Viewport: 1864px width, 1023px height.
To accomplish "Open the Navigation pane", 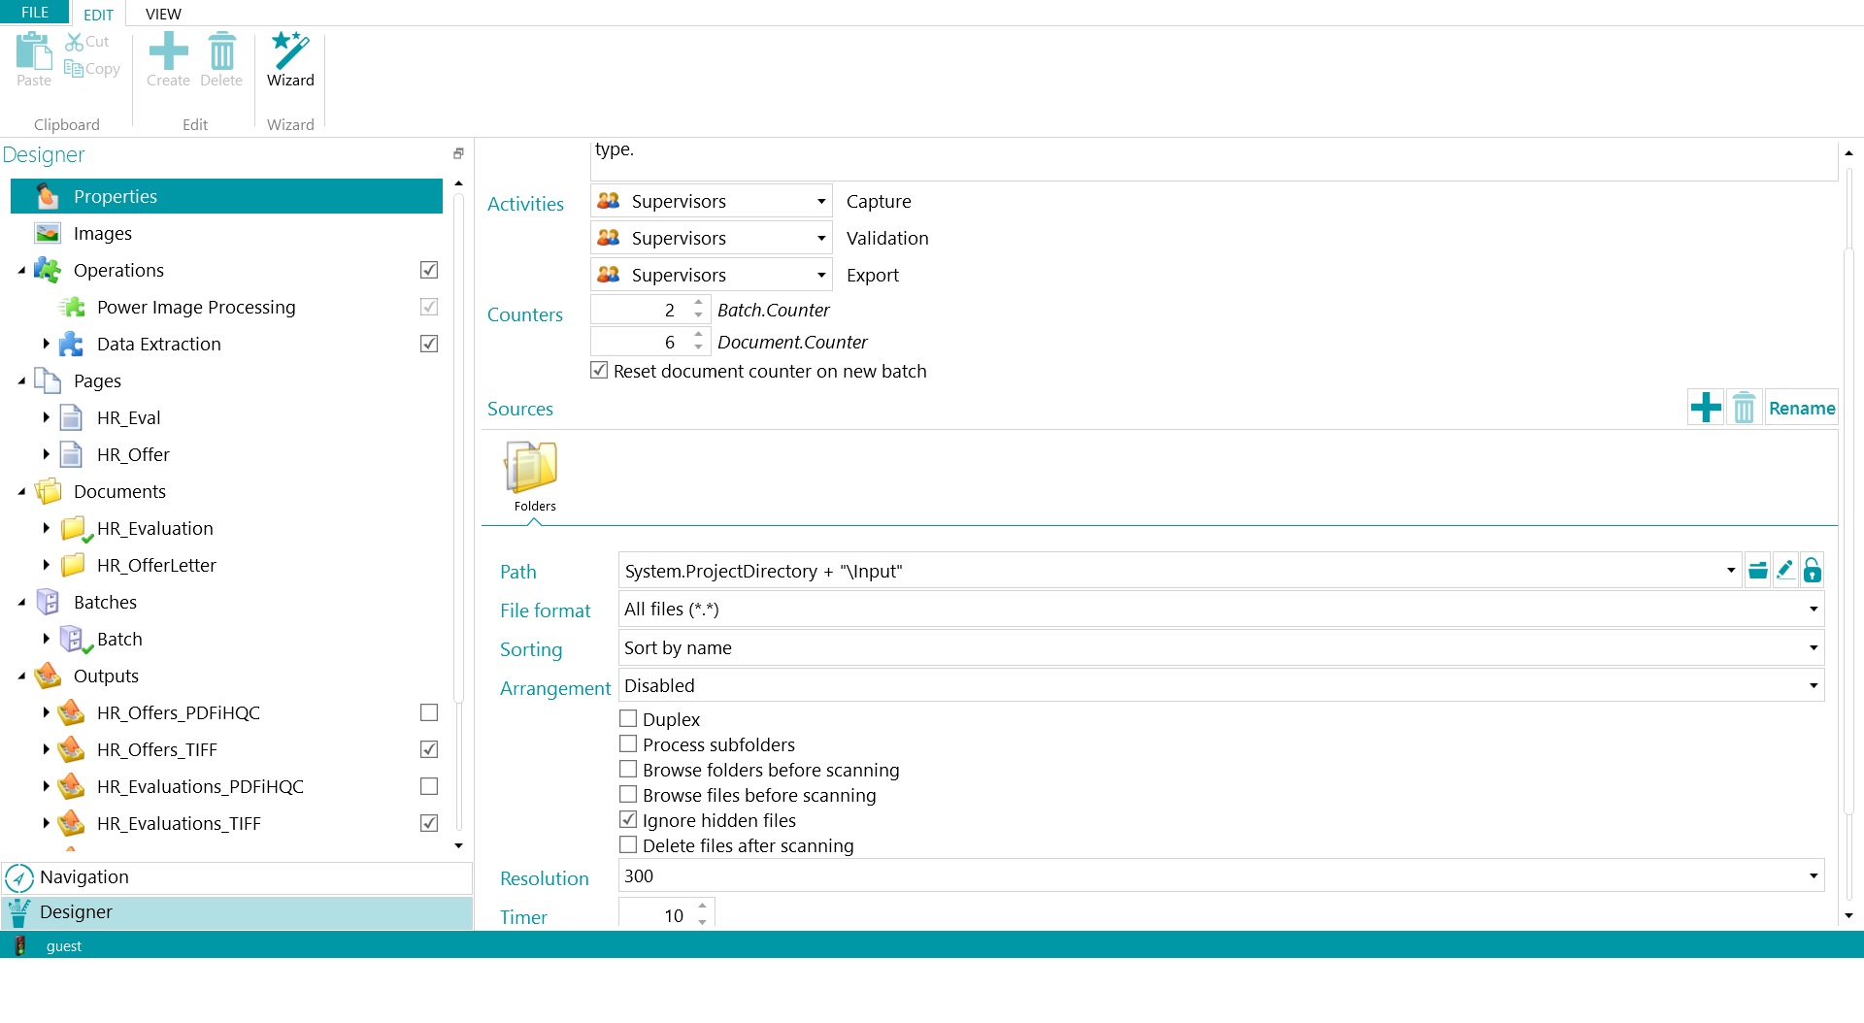I will coord(237,877).
